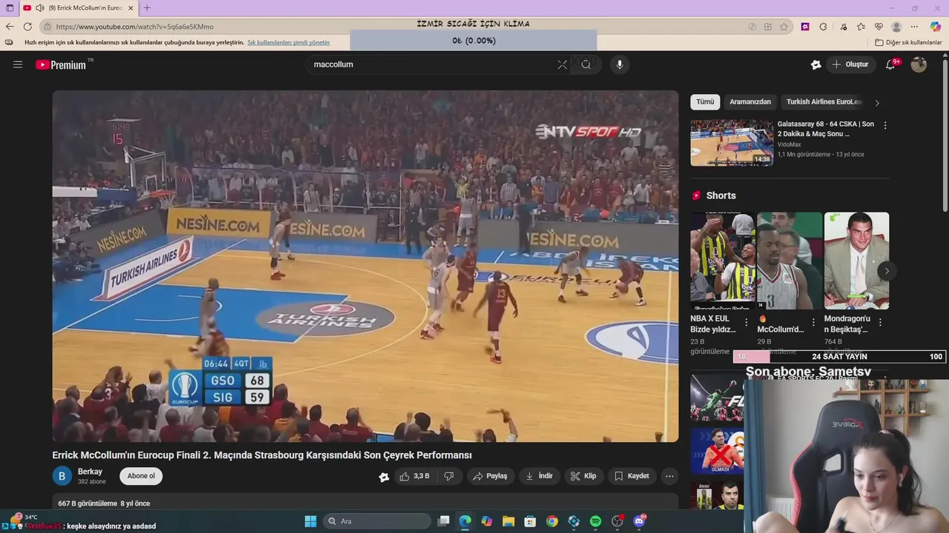Open Microsoft Store from taskbar

point(530,521)
